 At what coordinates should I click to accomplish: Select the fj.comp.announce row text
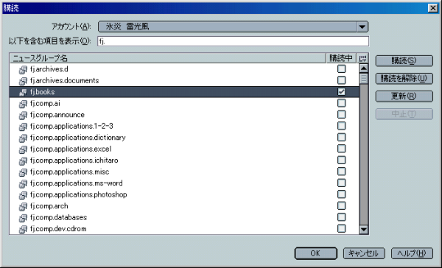pos(57,115)
